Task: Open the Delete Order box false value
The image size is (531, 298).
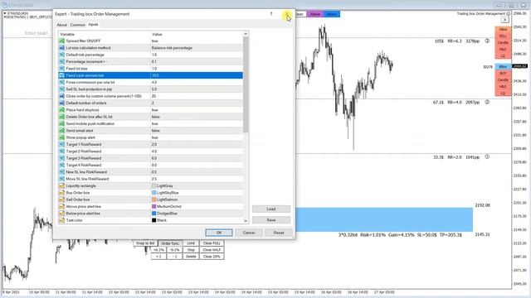Action: pos(197,117)
